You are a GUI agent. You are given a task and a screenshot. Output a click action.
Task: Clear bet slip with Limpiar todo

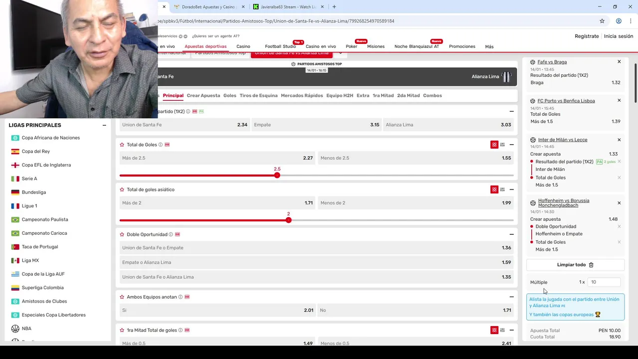point(575,265)
